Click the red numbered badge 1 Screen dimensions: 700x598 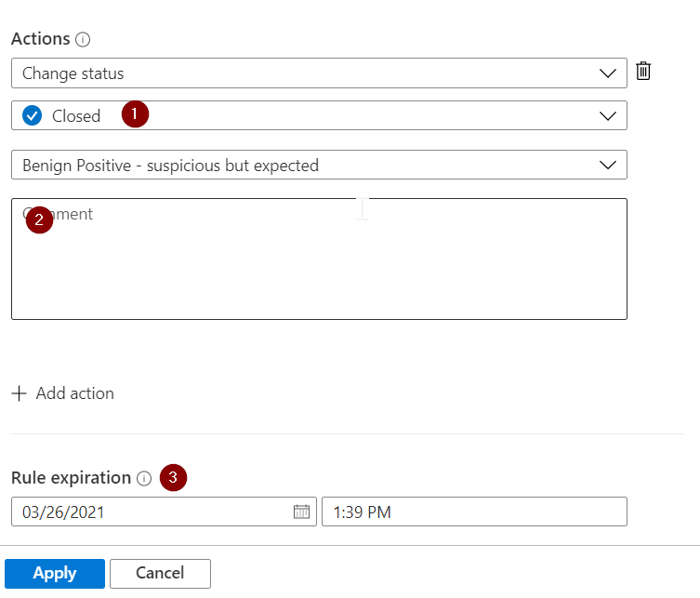click(x=136, y=114)
